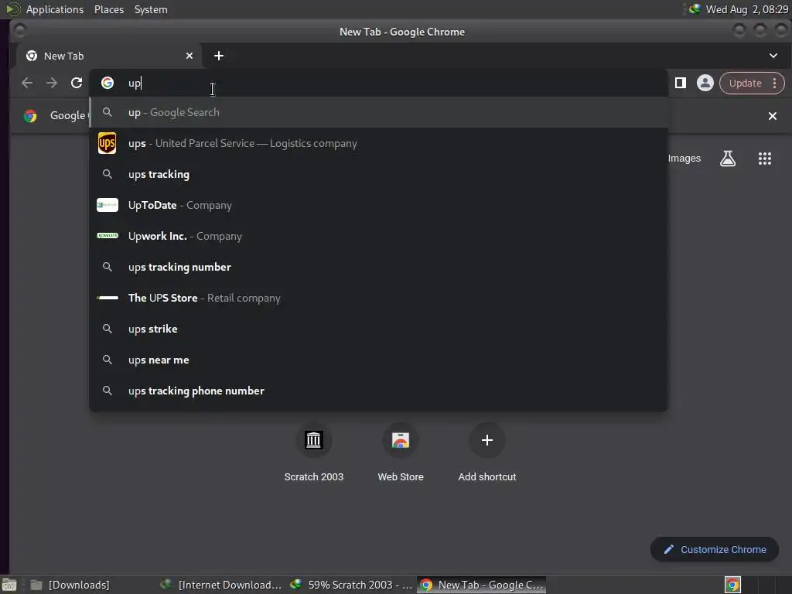Click the Add shortcut button
This screenshot has width=792, height=594.
pyautogui.click(x=487, y=453)
